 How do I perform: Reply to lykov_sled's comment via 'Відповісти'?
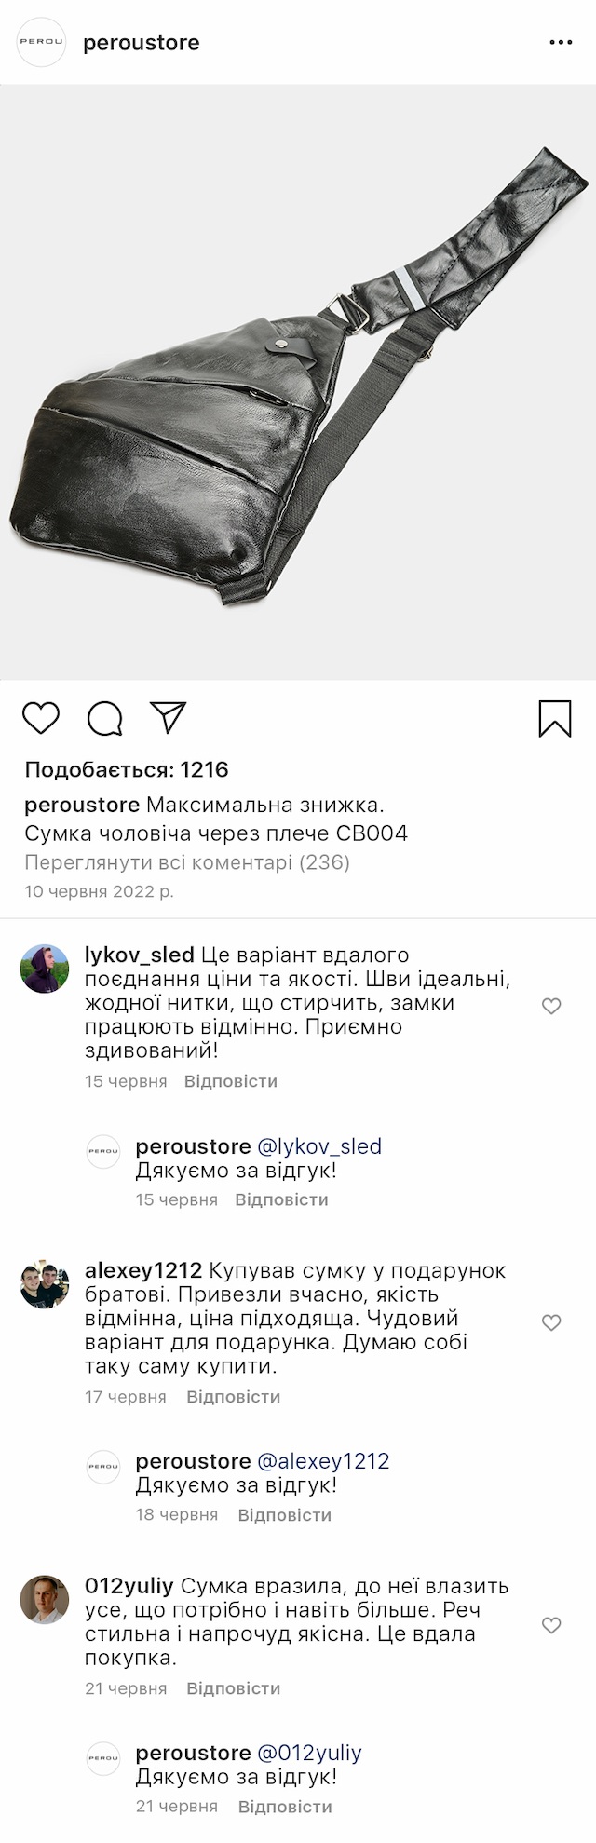tap(231, 1081)
